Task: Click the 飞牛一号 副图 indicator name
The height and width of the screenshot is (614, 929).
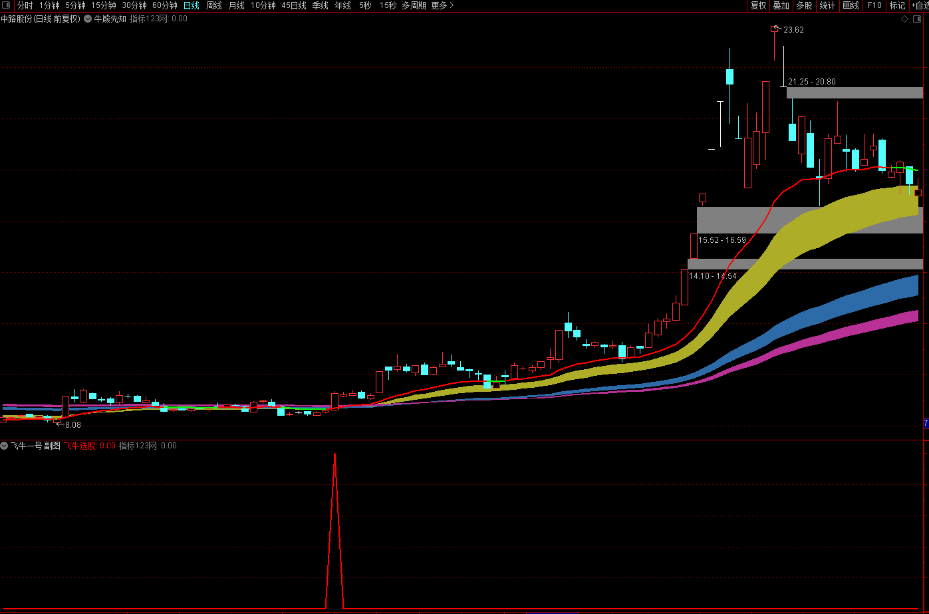Action: 35,446
